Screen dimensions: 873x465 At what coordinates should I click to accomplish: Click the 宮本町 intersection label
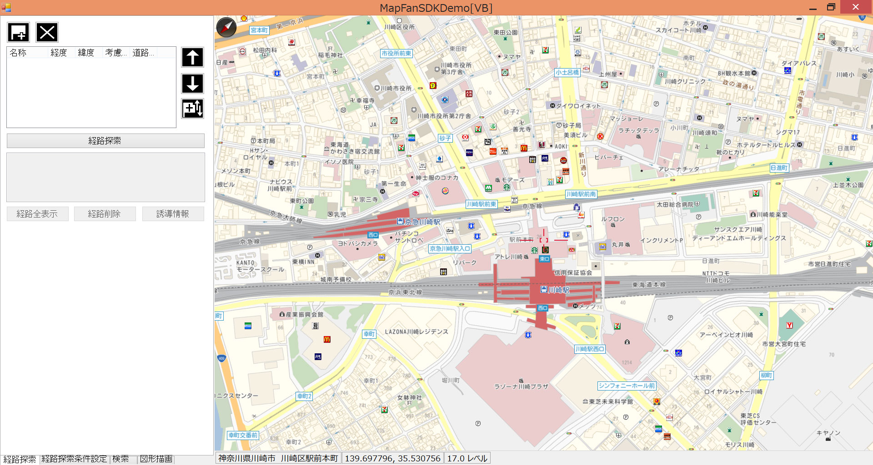259,30
